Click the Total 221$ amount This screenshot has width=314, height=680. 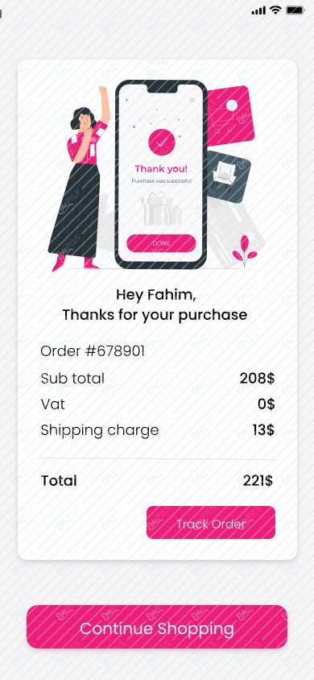pos(258,480)
